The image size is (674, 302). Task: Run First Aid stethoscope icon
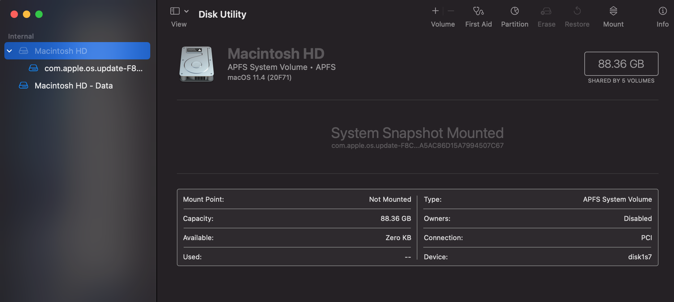click(478, 11)
